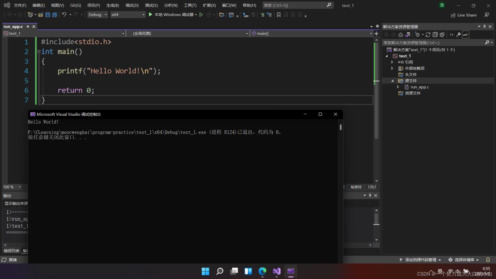Screen dimensions: 496x279
Task: Click the Home icon in Solution Explorer
Action: pos(401,35)
